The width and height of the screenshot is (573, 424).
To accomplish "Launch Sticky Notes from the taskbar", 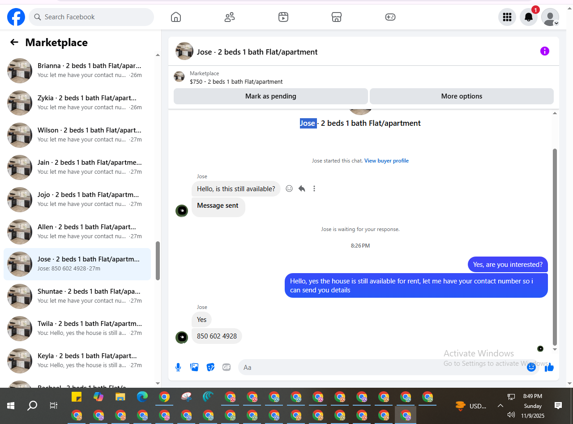I will coord(77,397).
